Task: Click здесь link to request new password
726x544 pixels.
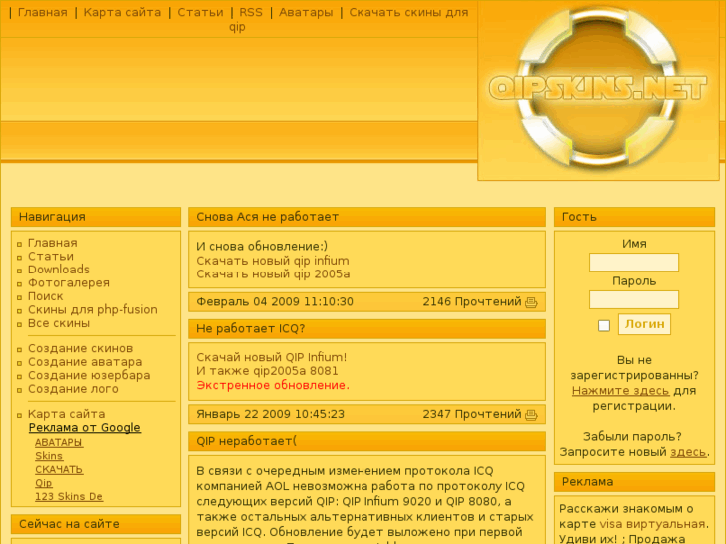Action: click(688, 452)
